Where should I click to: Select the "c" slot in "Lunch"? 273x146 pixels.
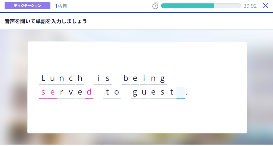point(71,79)
